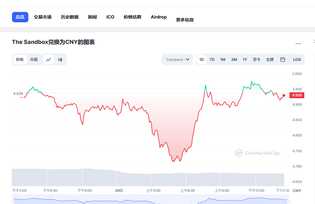Image resolution: width=315 pixels, height=204 pixels.
Task: Click right handle of range navigator
Action: pyautogui.click(x=289, y=201)
